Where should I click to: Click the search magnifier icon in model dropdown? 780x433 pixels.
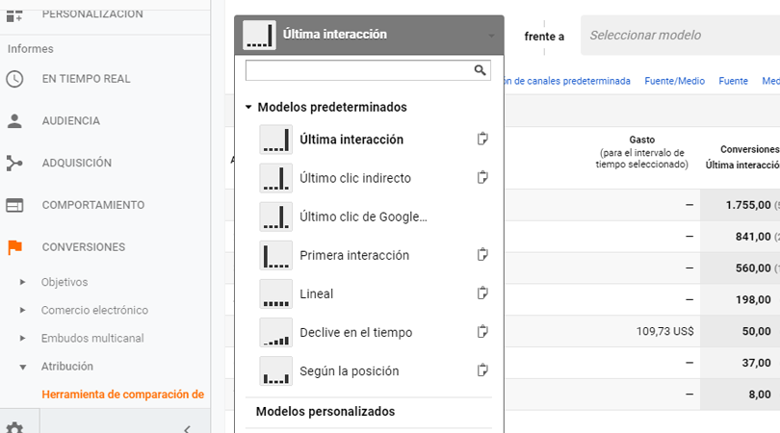point(480,70)
